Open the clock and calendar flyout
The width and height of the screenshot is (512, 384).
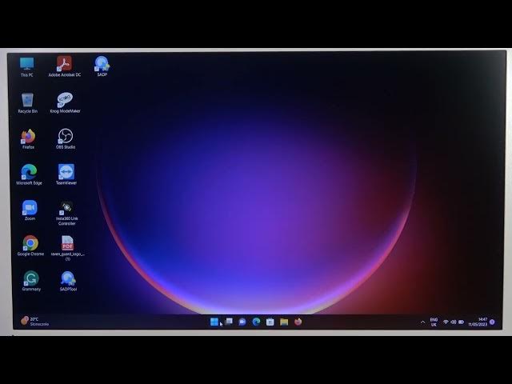(478, 322)
